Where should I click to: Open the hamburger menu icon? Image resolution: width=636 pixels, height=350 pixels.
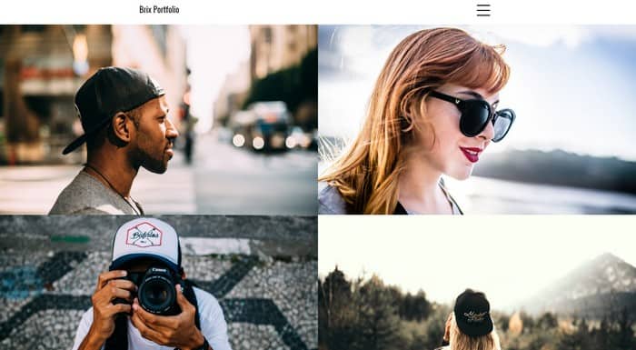tap(483, 10)
